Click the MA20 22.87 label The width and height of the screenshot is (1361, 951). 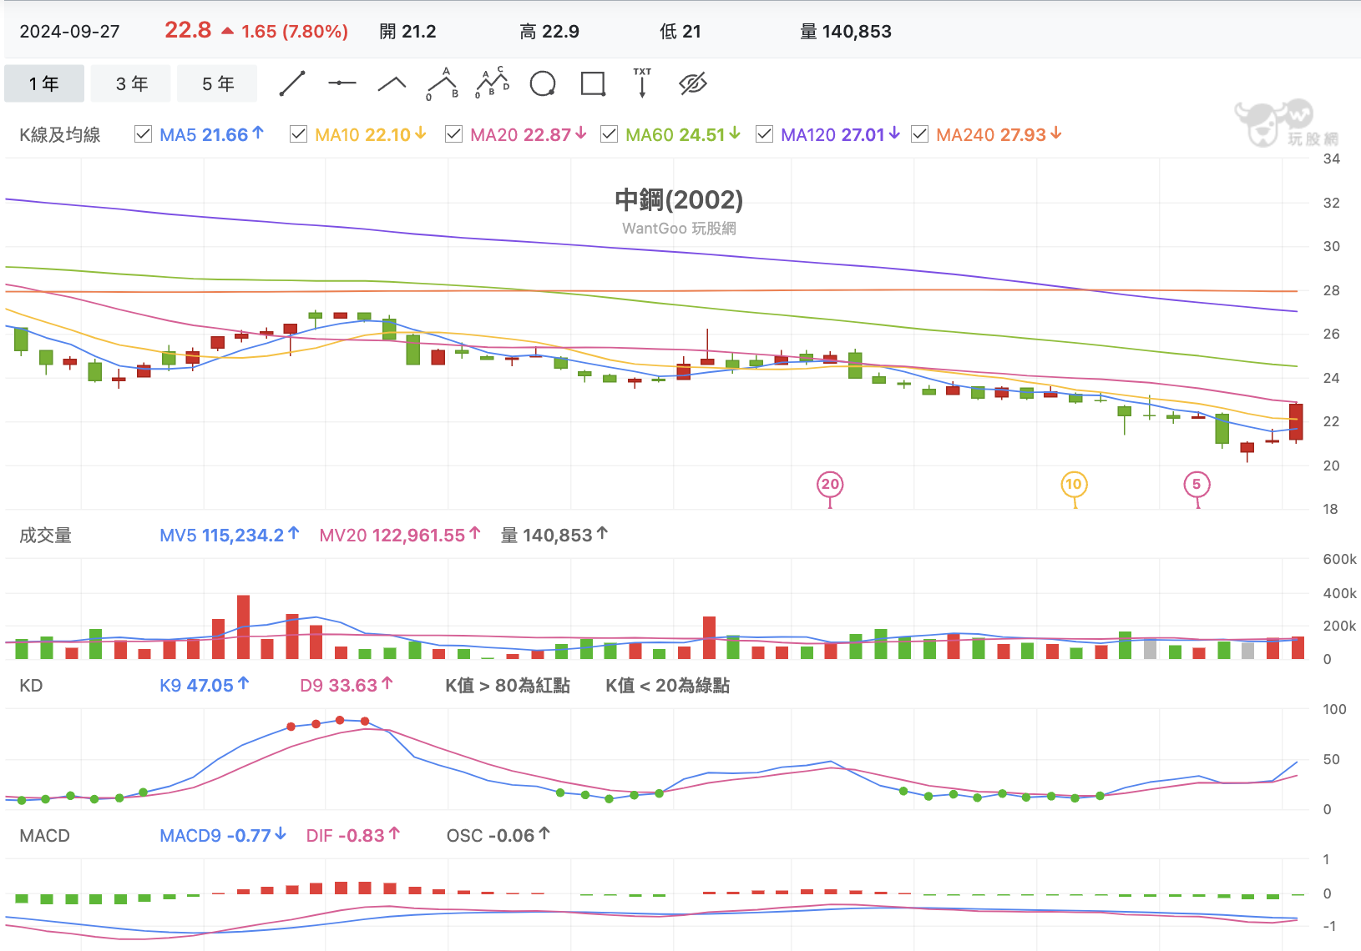pos(529,134)
